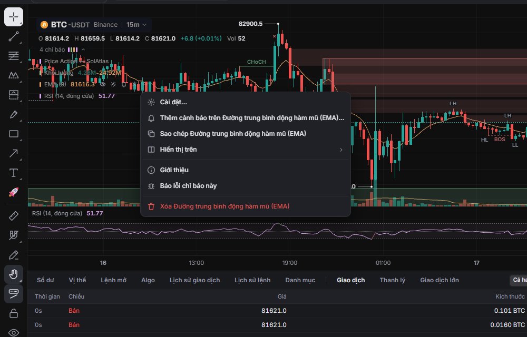
Task: Open the Fibonacci lines tool
Action: click(x=14, y=56)
